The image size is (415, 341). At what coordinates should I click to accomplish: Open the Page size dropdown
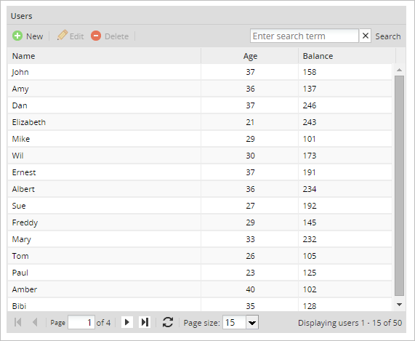pos(252,323)
